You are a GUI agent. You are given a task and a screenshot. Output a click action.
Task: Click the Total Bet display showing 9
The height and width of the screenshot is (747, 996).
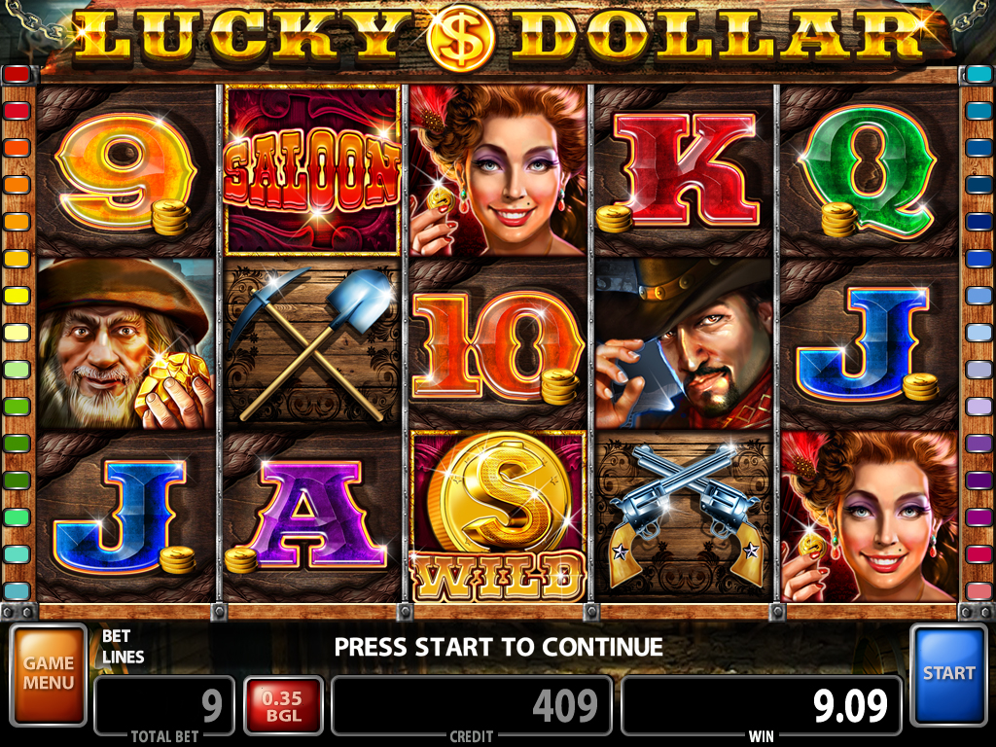tap(163, 706)
